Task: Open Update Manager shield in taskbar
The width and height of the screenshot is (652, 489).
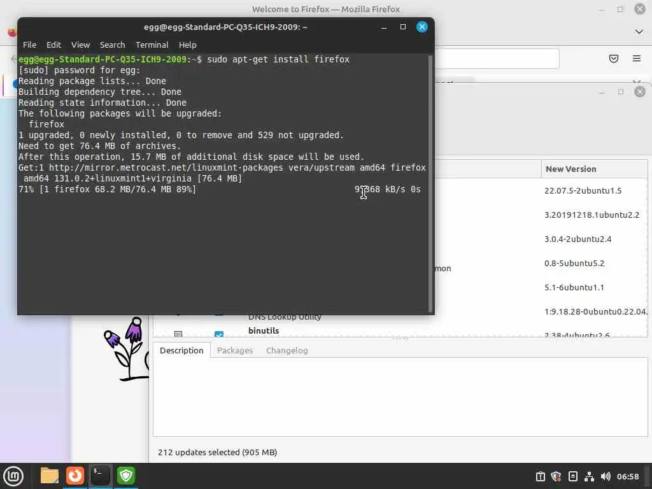Action: [125, 476]
